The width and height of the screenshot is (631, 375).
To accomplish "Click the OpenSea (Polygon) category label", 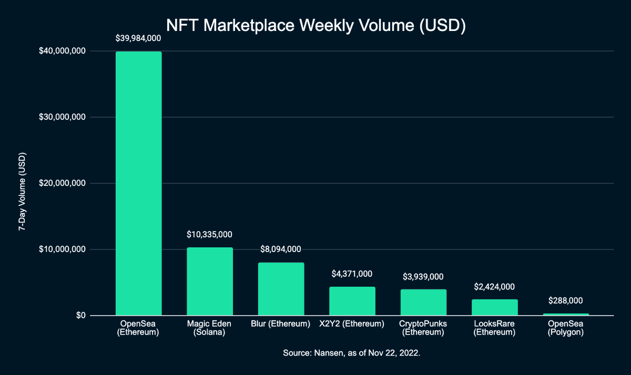I will tap(565, 328).
